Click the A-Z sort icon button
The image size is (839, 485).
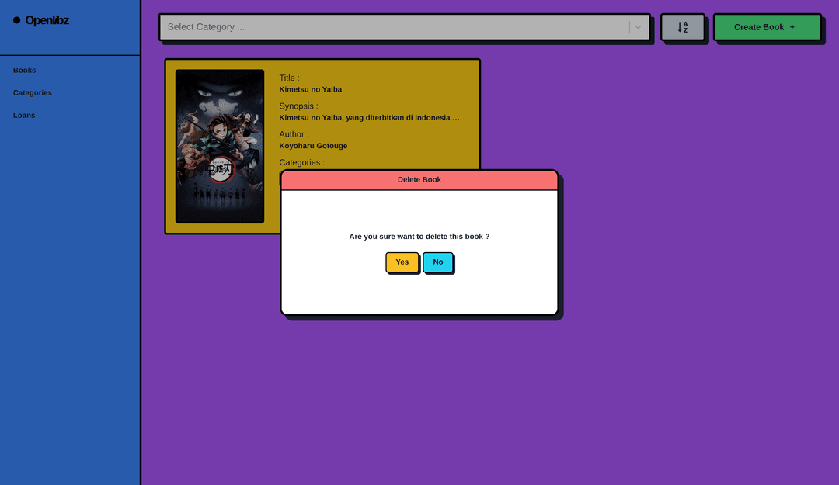click(x=682, y=27)
